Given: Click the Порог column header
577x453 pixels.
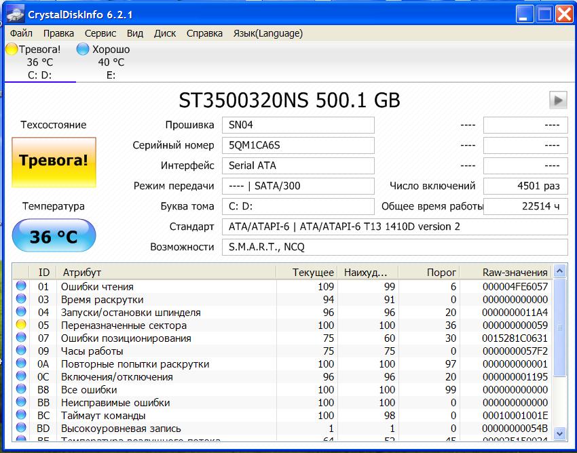Looking at the screenshot, I should [429, 273].
